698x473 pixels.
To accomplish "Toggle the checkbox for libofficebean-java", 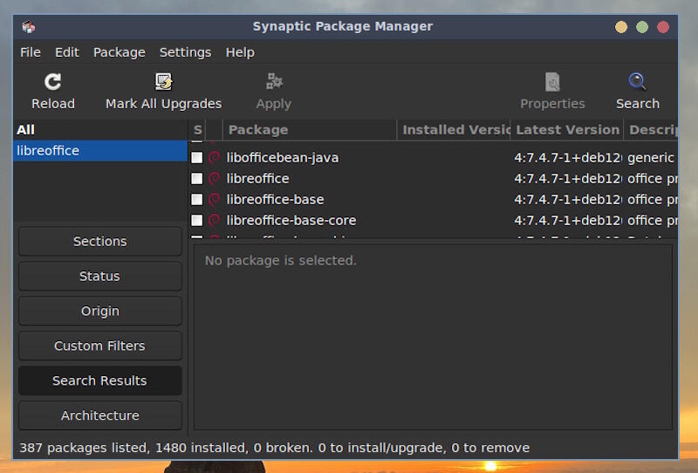I will (197, 158).
